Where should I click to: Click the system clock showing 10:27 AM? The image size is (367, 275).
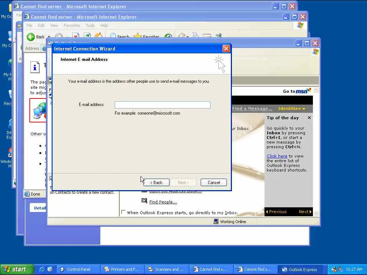tap(354, 269)
